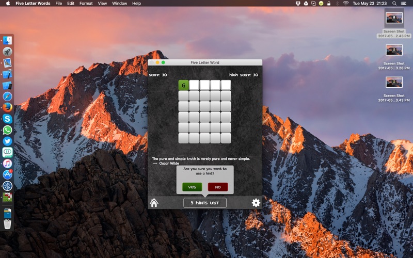Screen dimensions: 413x258
Task: Open Twitter from the dock
Action: [7, 141]
